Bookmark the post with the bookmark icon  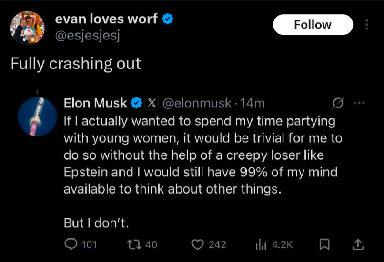(x=324, y=244)
